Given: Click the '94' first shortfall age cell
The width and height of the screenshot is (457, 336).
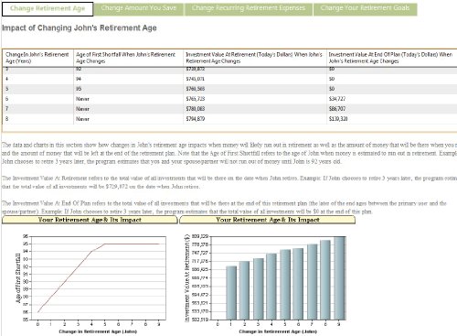Looking at the screenshot, I should tap(128, 79).
